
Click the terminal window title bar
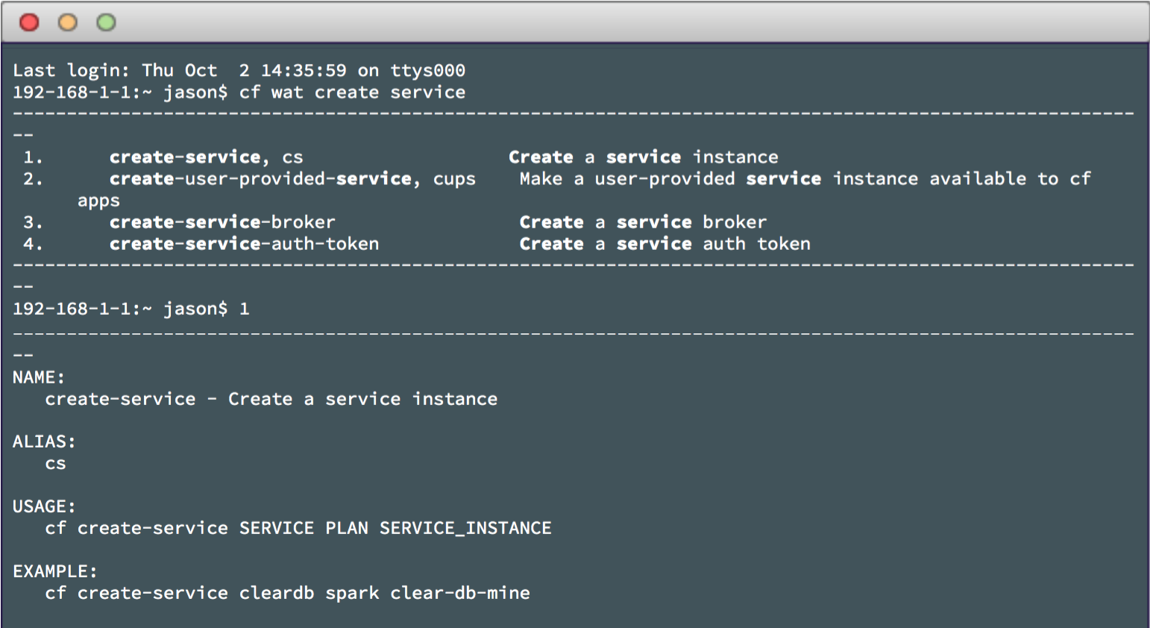coord(574,22)
